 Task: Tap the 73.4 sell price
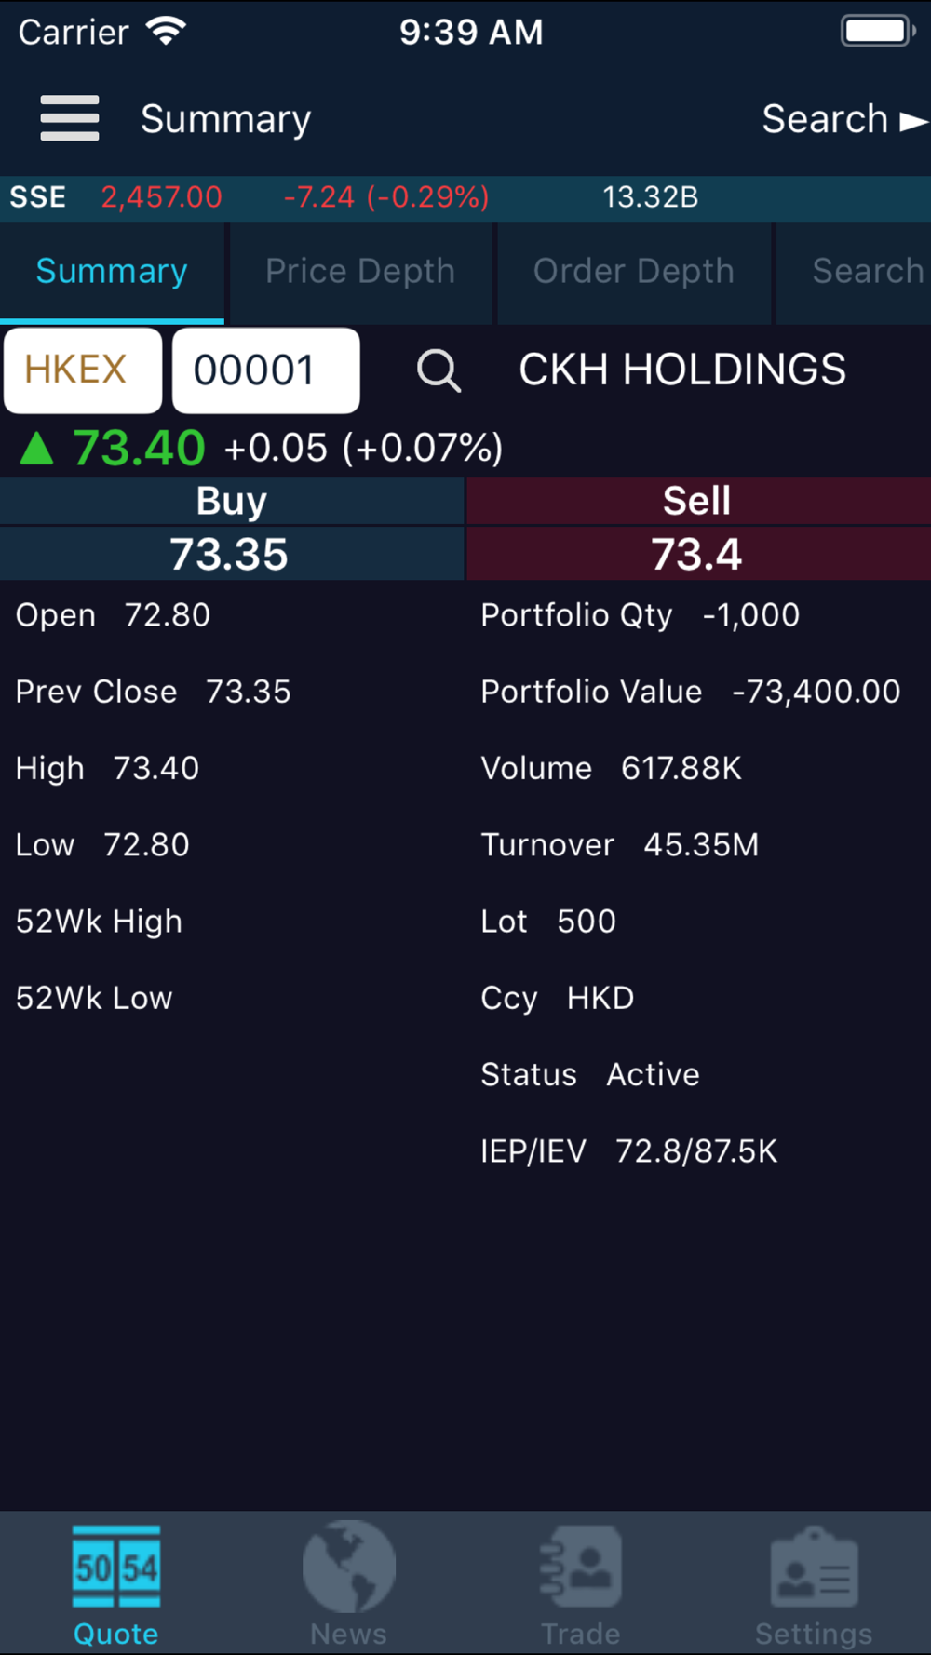coord(698,554)
